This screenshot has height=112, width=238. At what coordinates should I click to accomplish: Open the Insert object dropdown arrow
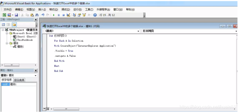(x=13, y=15)
